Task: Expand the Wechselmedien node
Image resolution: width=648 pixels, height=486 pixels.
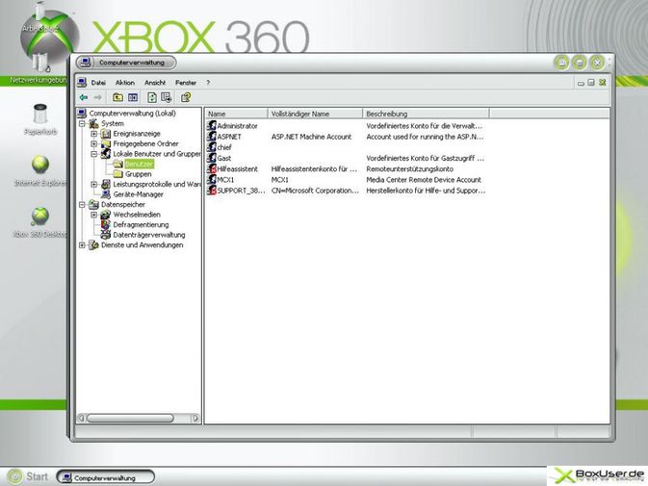Action: point(93,215)
